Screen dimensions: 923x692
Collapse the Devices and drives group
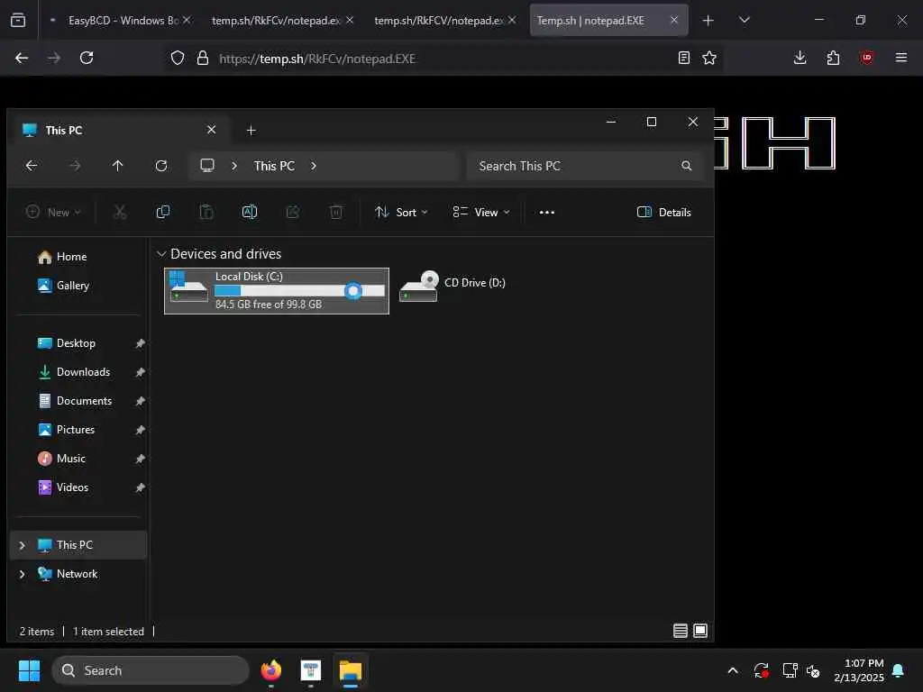(160, 253)
